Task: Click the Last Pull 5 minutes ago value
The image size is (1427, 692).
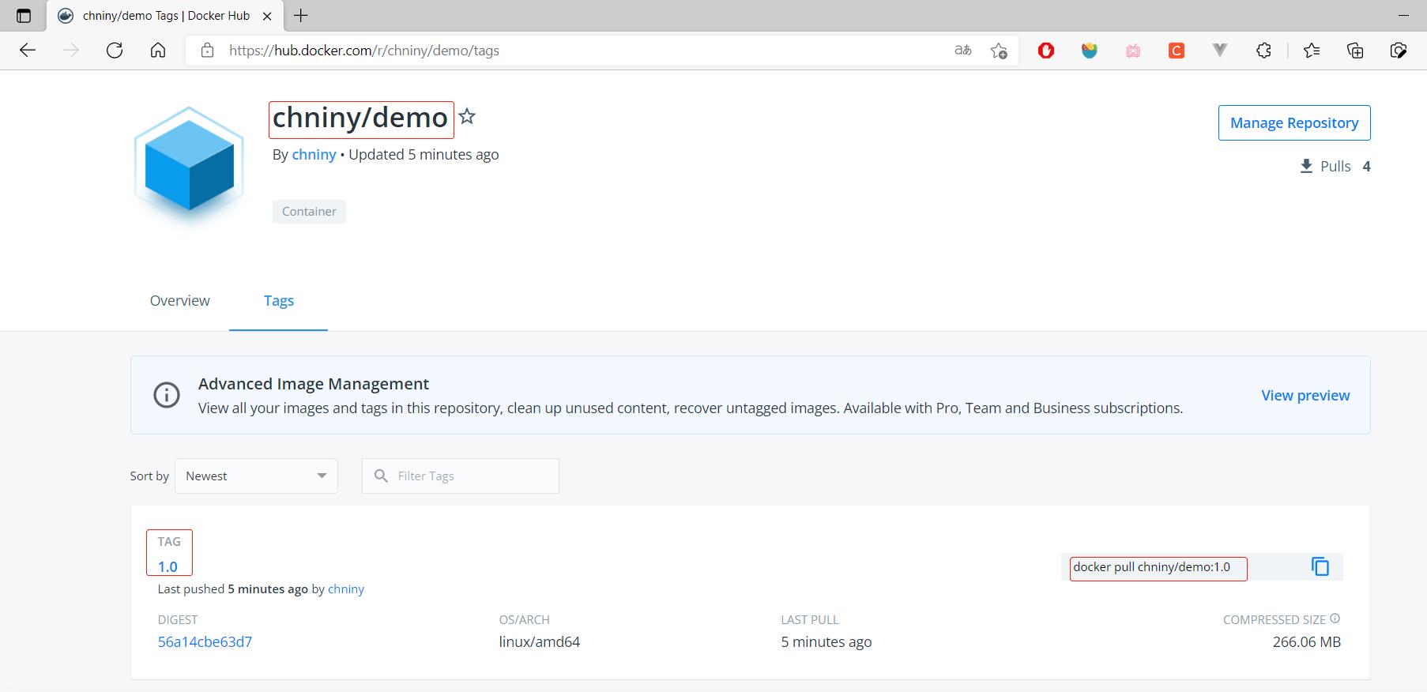Action: pos(826,641)
